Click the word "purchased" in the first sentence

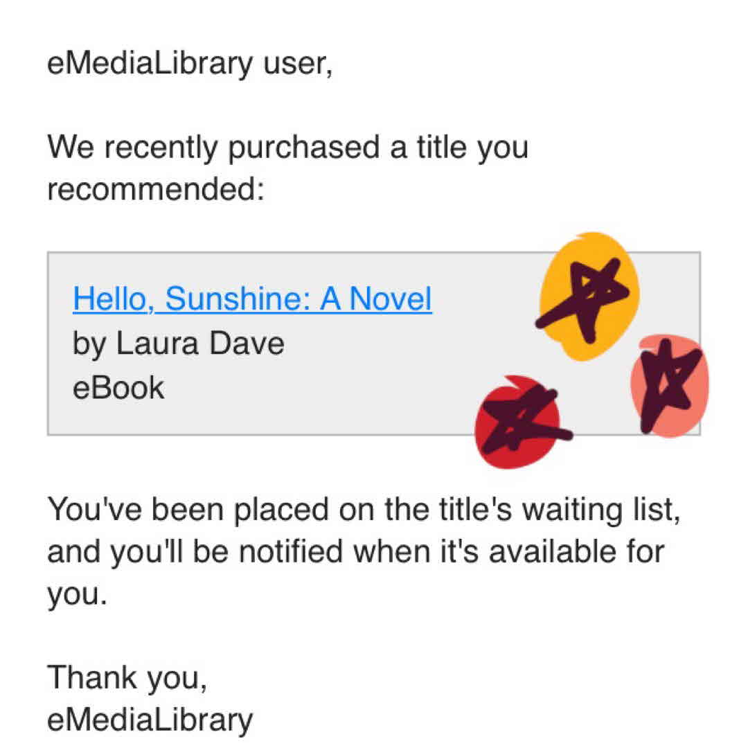pyautogui.click(x=305, y=148)
